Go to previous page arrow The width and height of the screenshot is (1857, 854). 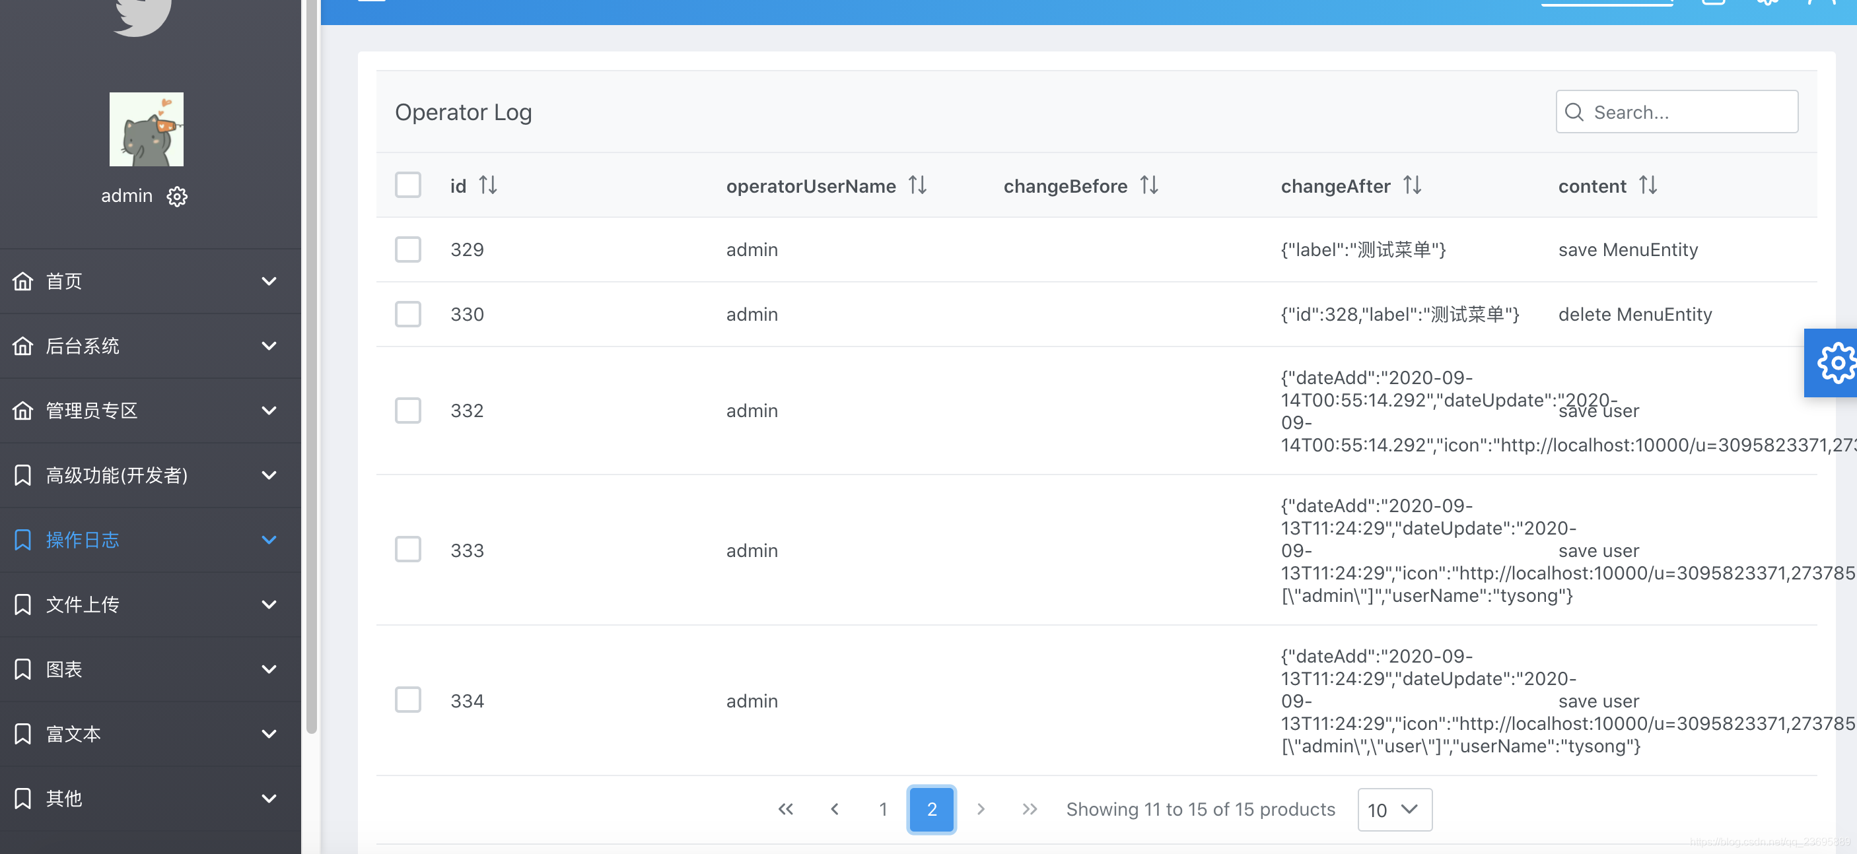tap(835, 809)
